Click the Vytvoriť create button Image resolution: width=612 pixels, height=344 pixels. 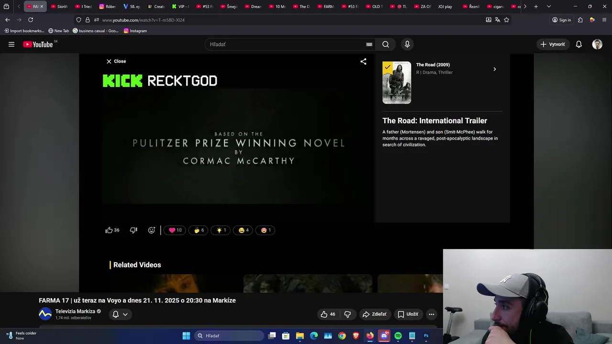[x=553, y=44]
